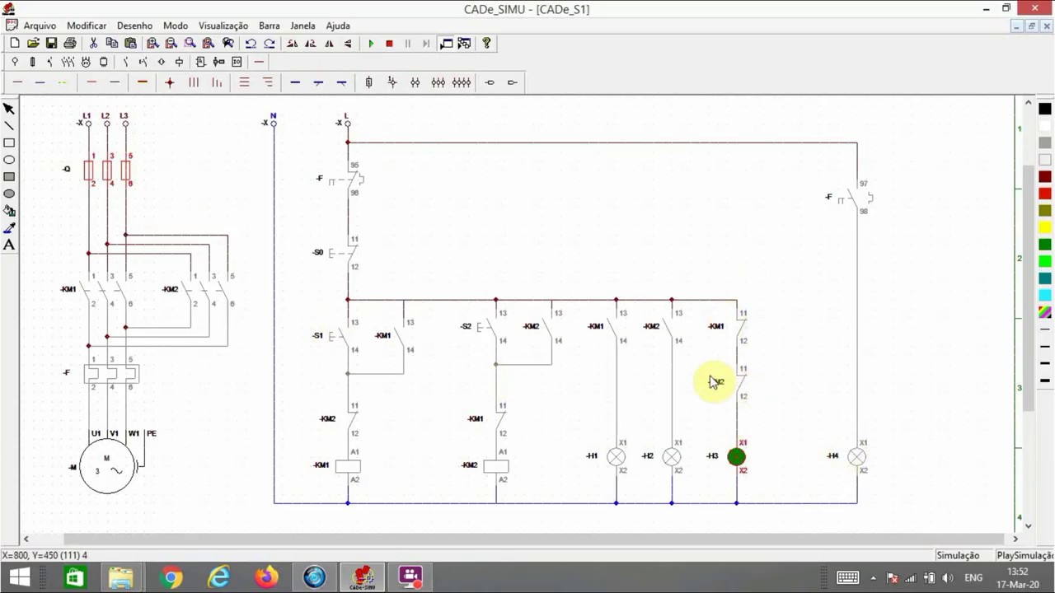Open the Arquivo menu

point(40,26)
